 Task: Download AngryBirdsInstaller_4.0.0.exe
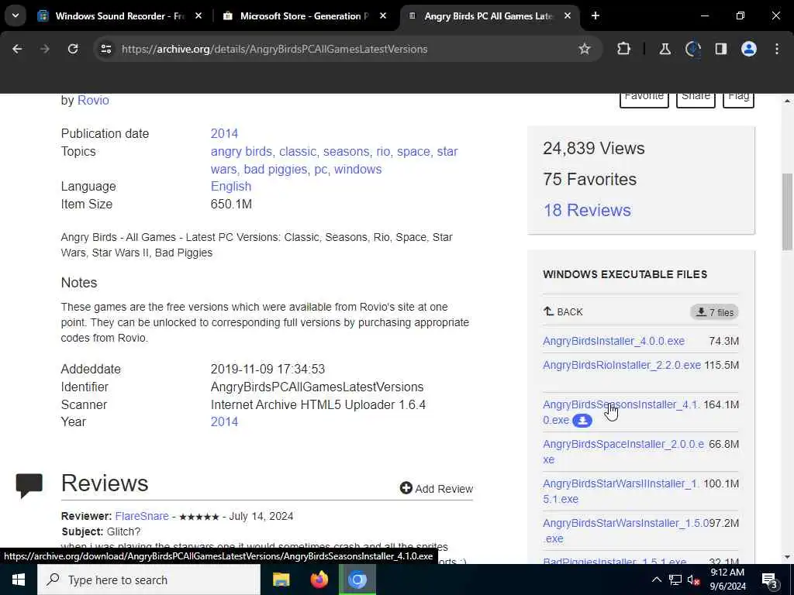[613, 341]
